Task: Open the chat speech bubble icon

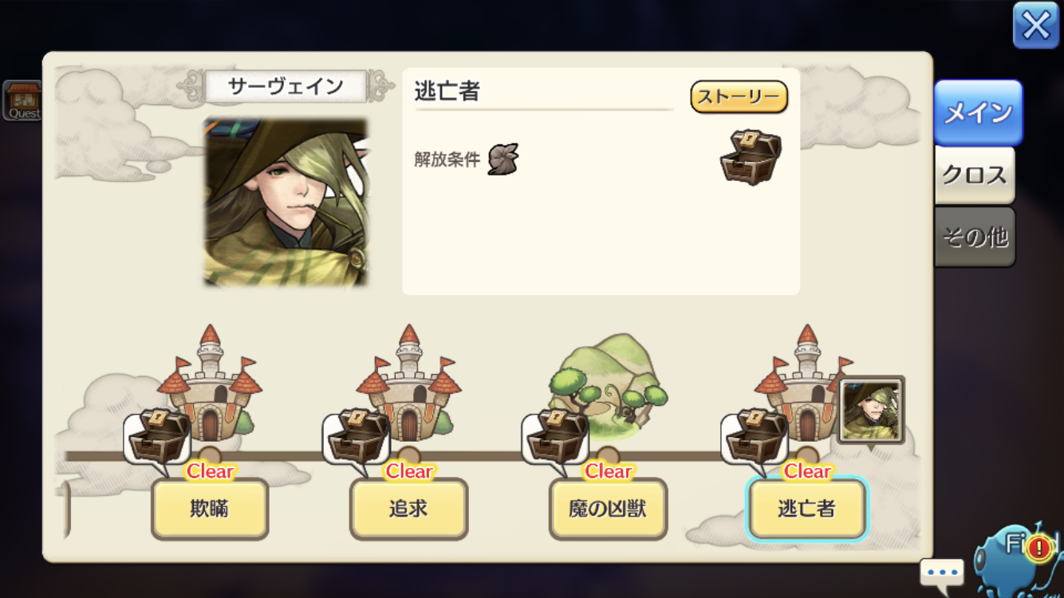Action: (x=942, y=572)
